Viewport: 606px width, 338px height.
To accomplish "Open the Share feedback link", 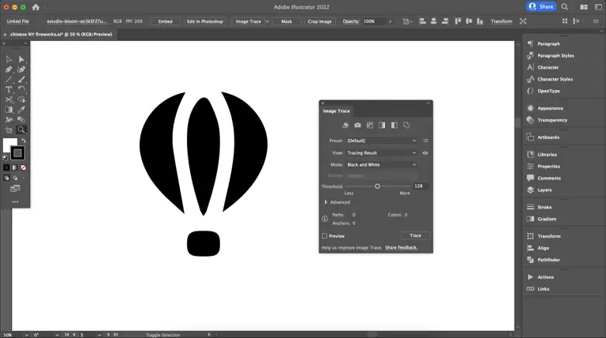I will pos(401,247).
